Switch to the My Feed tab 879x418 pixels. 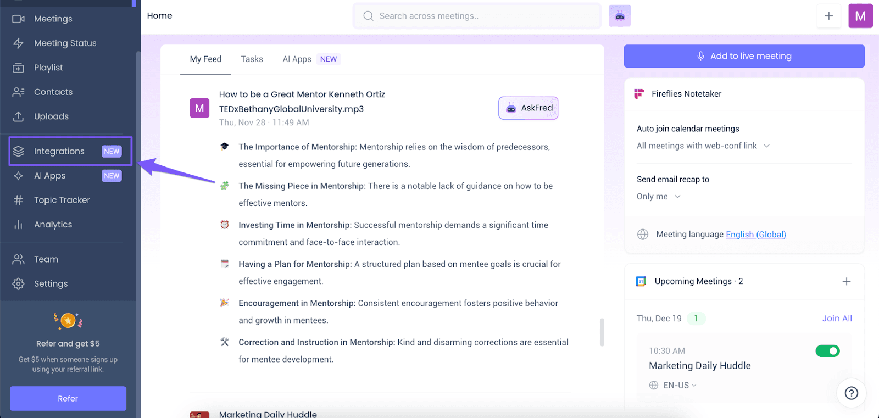[205, 59]
